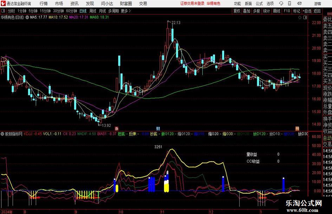Click the 华锡有色(日线) chart title
This screenshot has width=332, height=214.
pos(12,17)
